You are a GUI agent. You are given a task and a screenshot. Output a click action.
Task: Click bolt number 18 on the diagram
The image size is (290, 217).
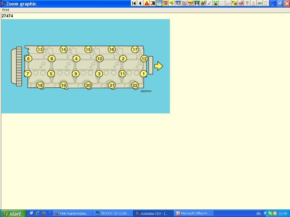[x=40, y=85]
